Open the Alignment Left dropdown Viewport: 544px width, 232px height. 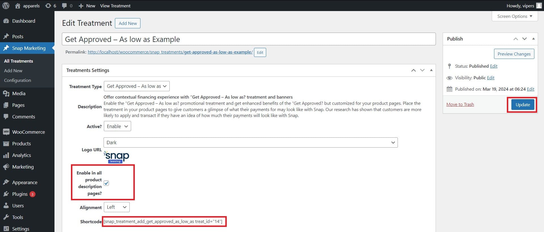tap(117, 207)
